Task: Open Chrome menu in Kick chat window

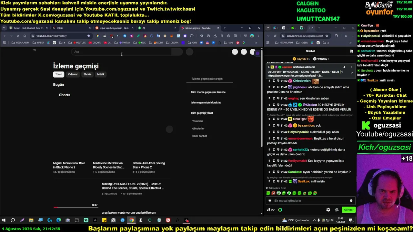Action: tap(352, 36)
